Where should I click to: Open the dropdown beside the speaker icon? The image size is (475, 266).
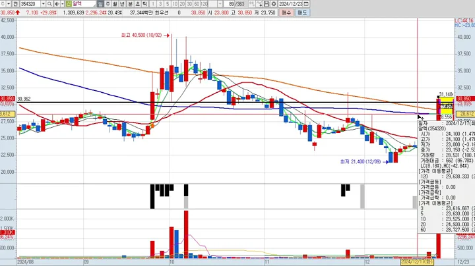point(63,4)
